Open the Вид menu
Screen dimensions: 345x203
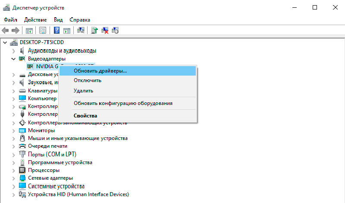point(58,20)
